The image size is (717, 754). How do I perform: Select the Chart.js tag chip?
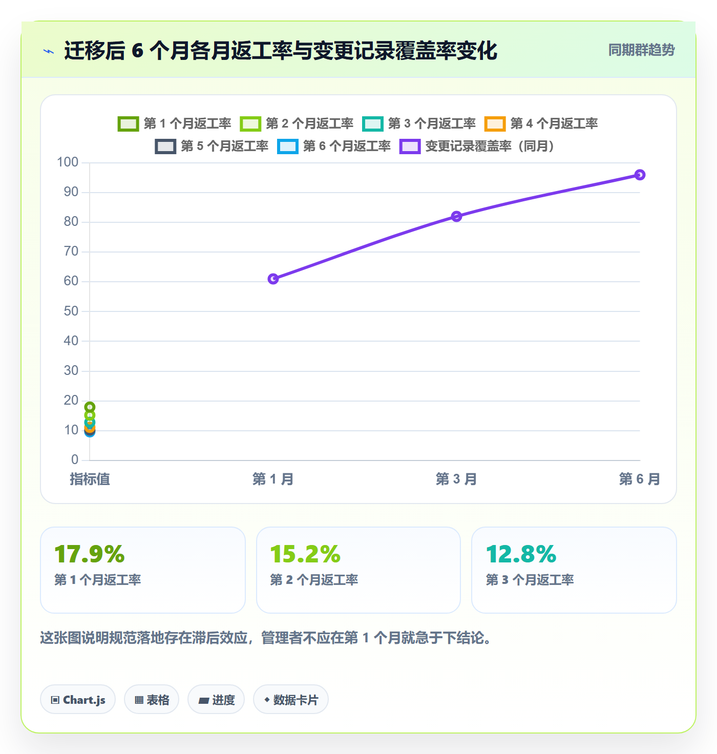[x=78, y=700]
